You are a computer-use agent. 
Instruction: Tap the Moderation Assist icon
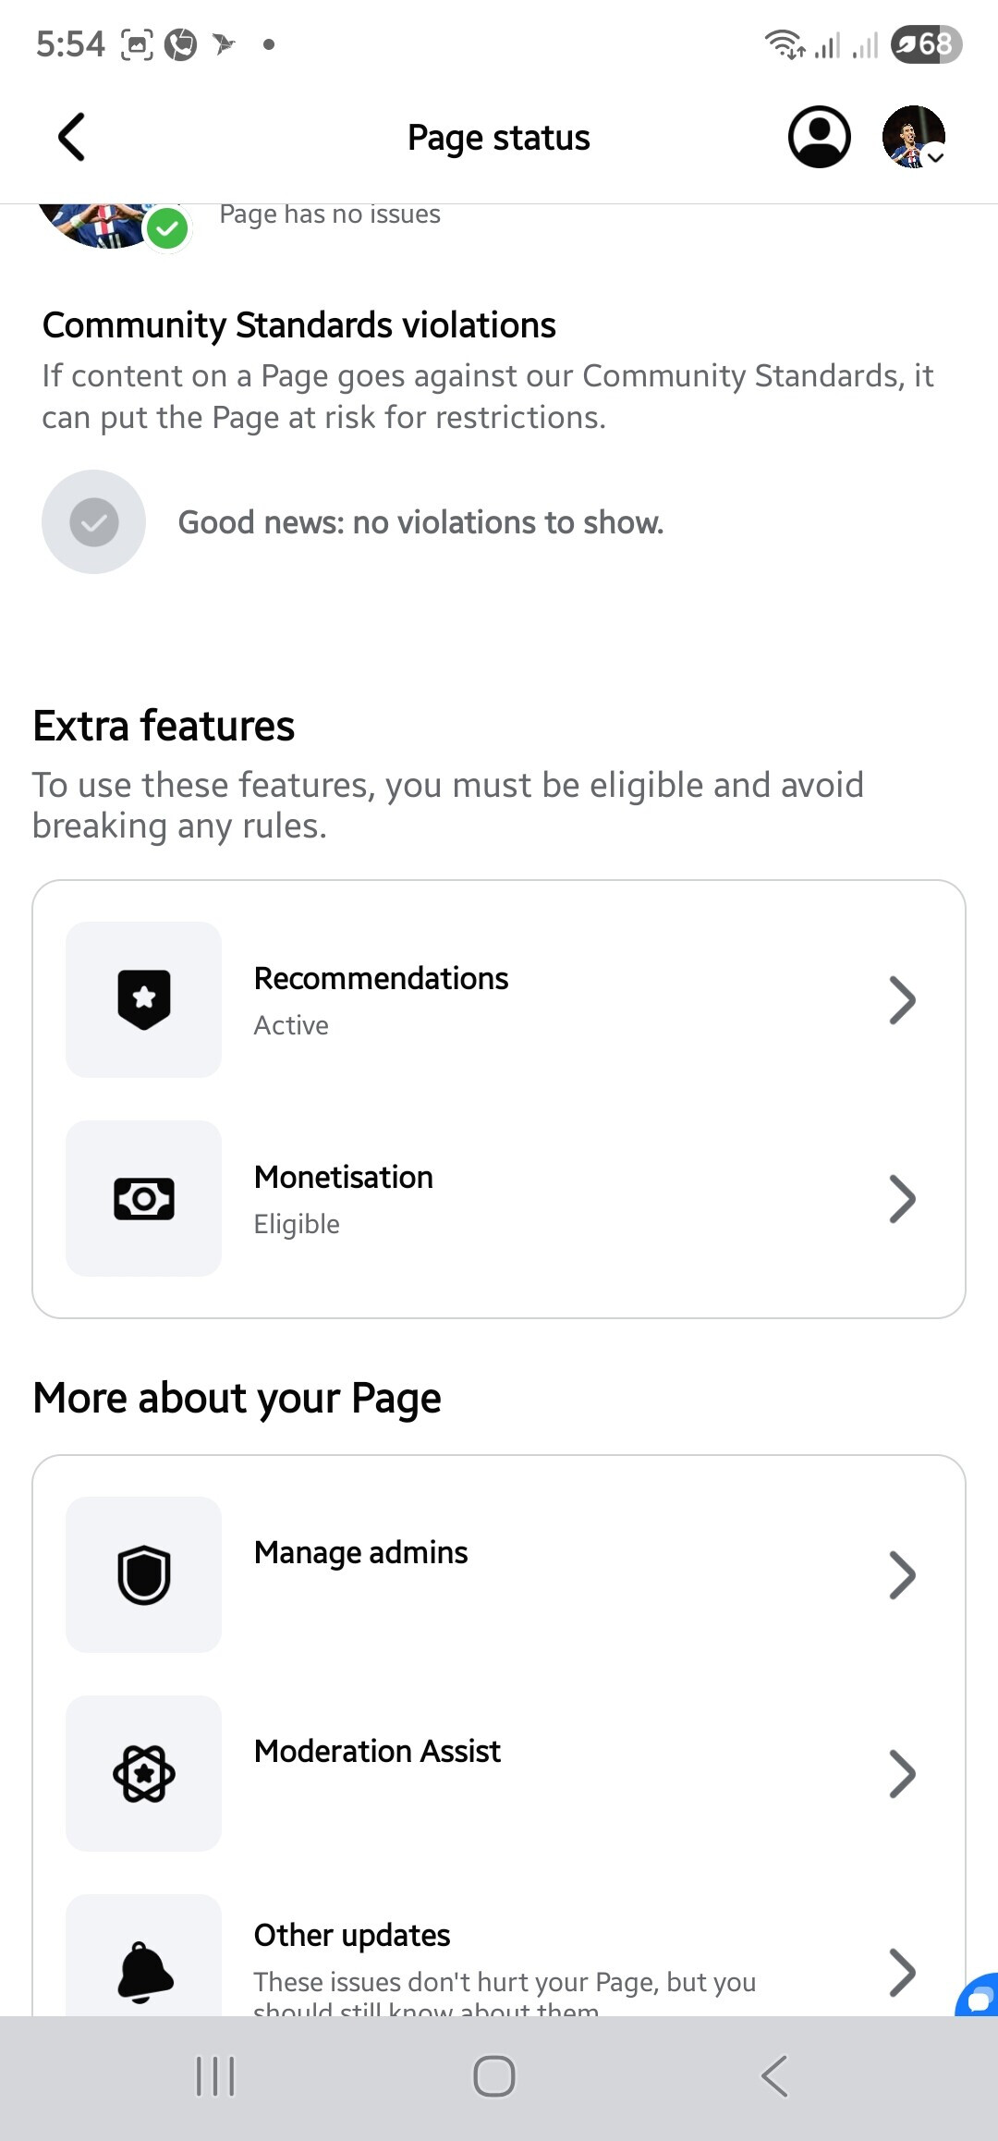144,1773
